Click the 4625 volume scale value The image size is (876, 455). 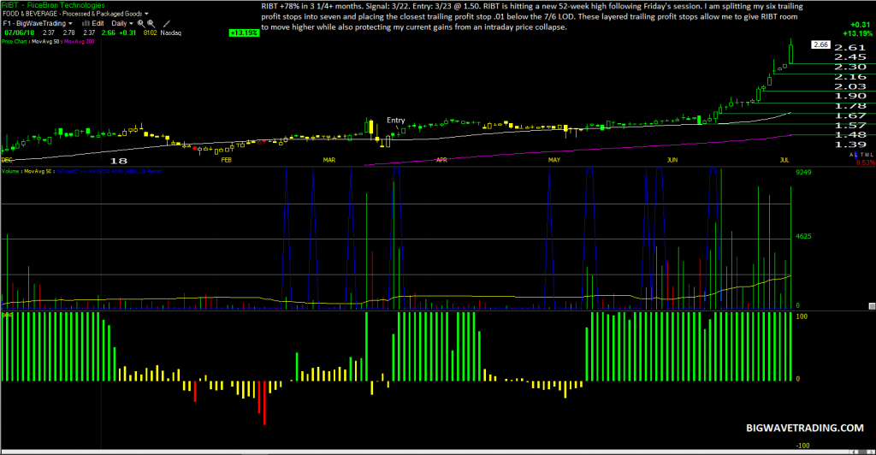[803, 236]
